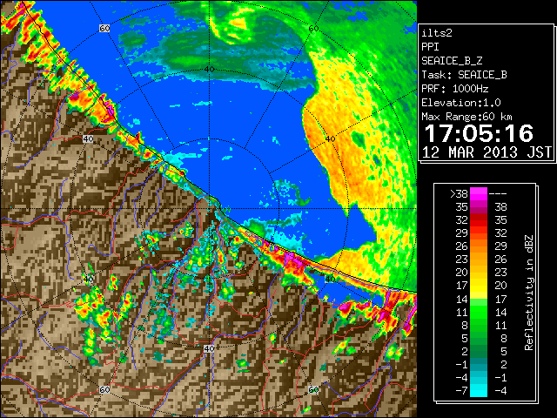Click '-1' in the legend's left column
557x418 pixels.
[x=461, y=364]
